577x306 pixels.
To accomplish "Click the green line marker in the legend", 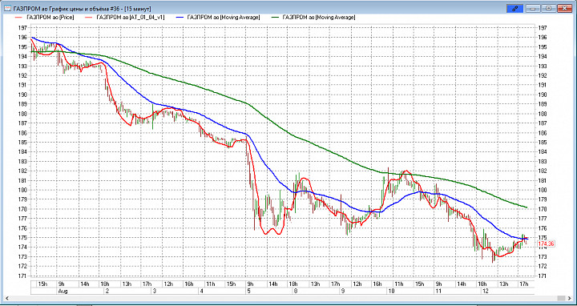I will coord(274,18).
